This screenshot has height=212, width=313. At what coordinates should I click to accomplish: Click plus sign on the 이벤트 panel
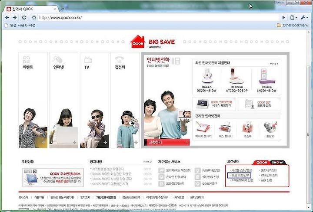[x=44, y=142]
